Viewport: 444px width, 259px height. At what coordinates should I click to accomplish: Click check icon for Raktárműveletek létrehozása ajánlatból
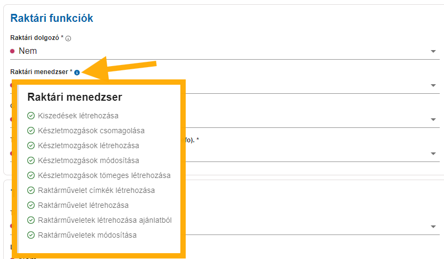tap(31, 220)
